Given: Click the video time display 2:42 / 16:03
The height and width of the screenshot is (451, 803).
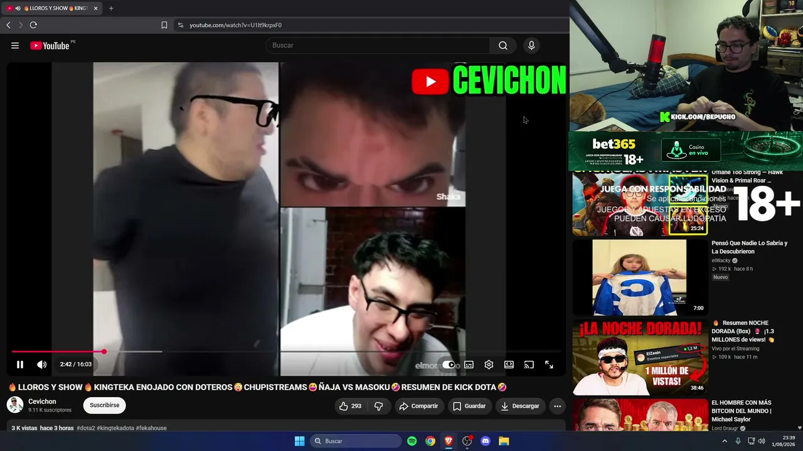Looking at the screenshot, I should pos(76,365).
